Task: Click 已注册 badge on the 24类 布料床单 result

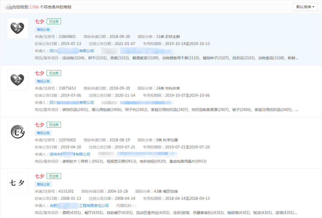Action: (54, 73)
